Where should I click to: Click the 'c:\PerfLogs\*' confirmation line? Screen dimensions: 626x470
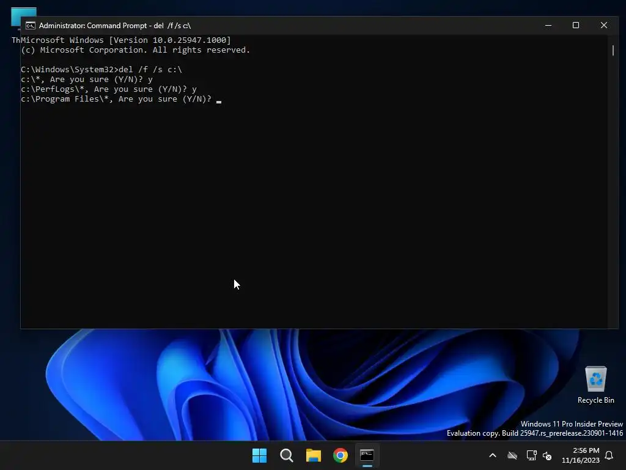(x=109, y=89)
